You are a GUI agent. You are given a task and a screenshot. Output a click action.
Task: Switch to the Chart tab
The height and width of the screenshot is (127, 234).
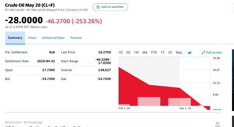32,38
